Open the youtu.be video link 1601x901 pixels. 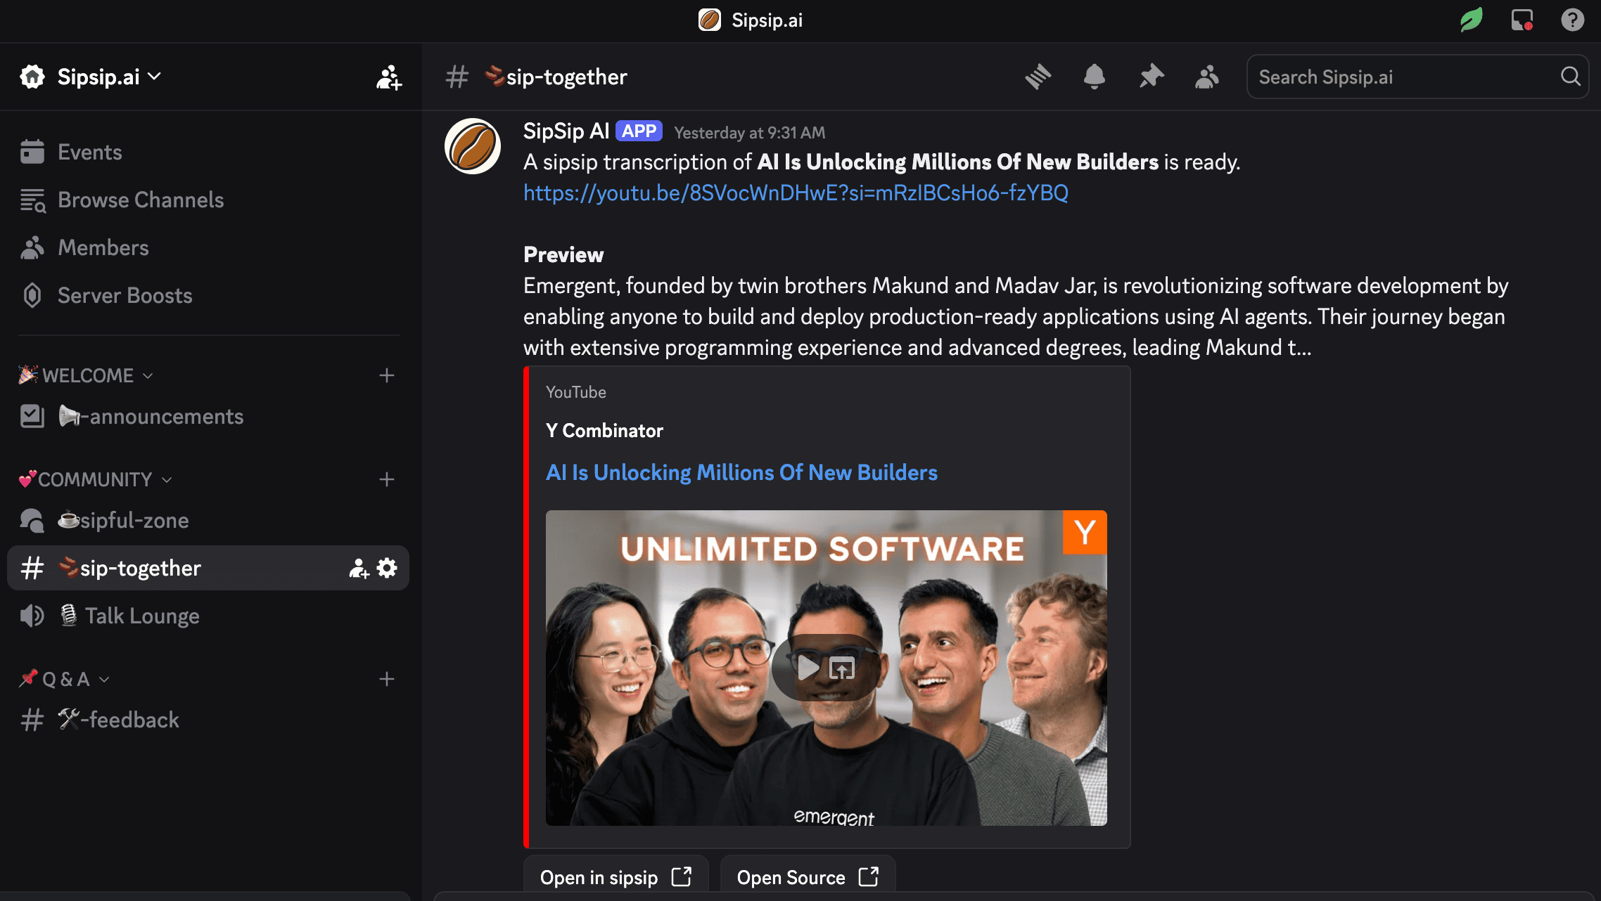pos(796,193)
